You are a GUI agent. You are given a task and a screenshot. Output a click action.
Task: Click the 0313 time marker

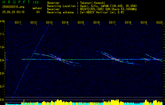point(49,23)
